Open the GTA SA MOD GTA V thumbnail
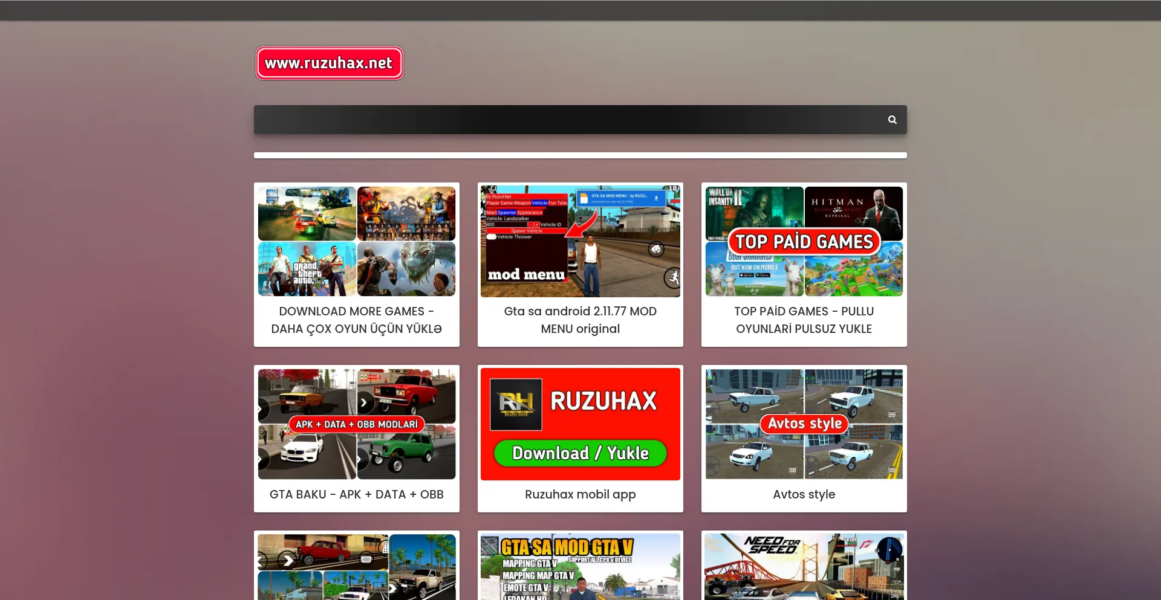The width and height of the screenshot is (1161, 600). (x=580, y=567)
